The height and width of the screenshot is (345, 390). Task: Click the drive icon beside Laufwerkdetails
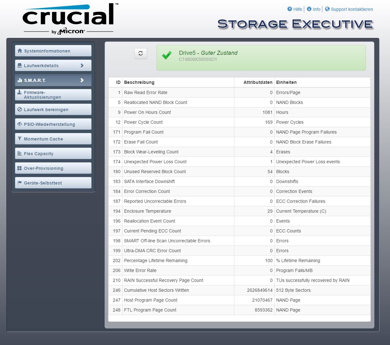point(20,65)
